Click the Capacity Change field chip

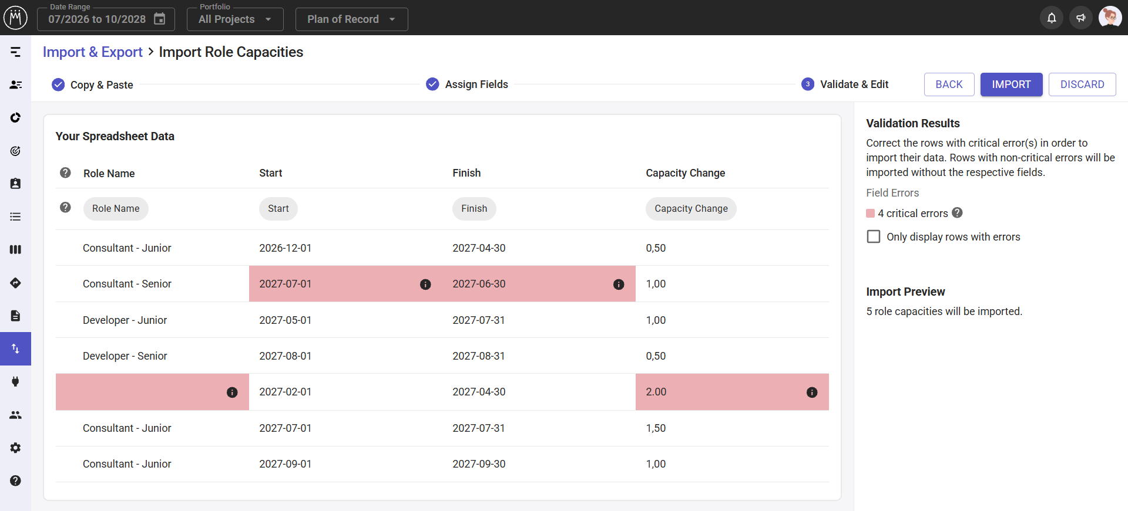(x=691, y=209)
